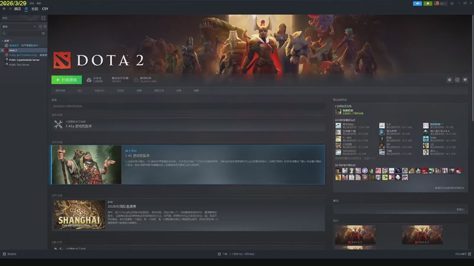Viewport: 474px width, 266px height.
Task: Click the 添加游戏 (Add a Game) button
Action: [9, 254]
